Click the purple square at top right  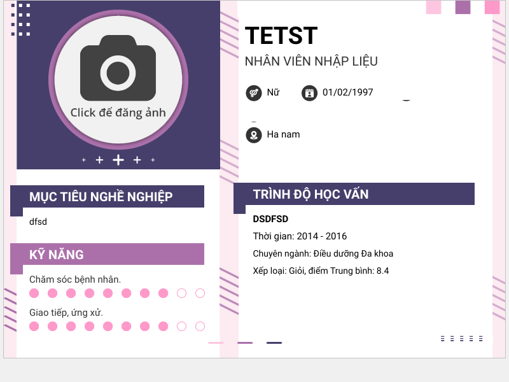(463, 7)
